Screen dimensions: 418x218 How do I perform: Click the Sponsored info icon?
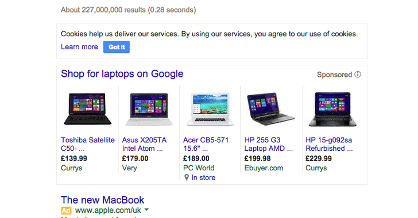358,75
